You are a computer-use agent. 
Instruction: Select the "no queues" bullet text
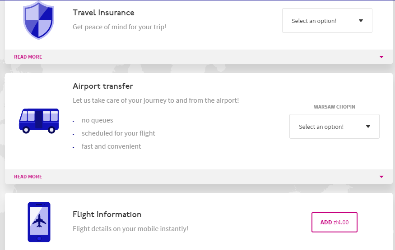97,120
